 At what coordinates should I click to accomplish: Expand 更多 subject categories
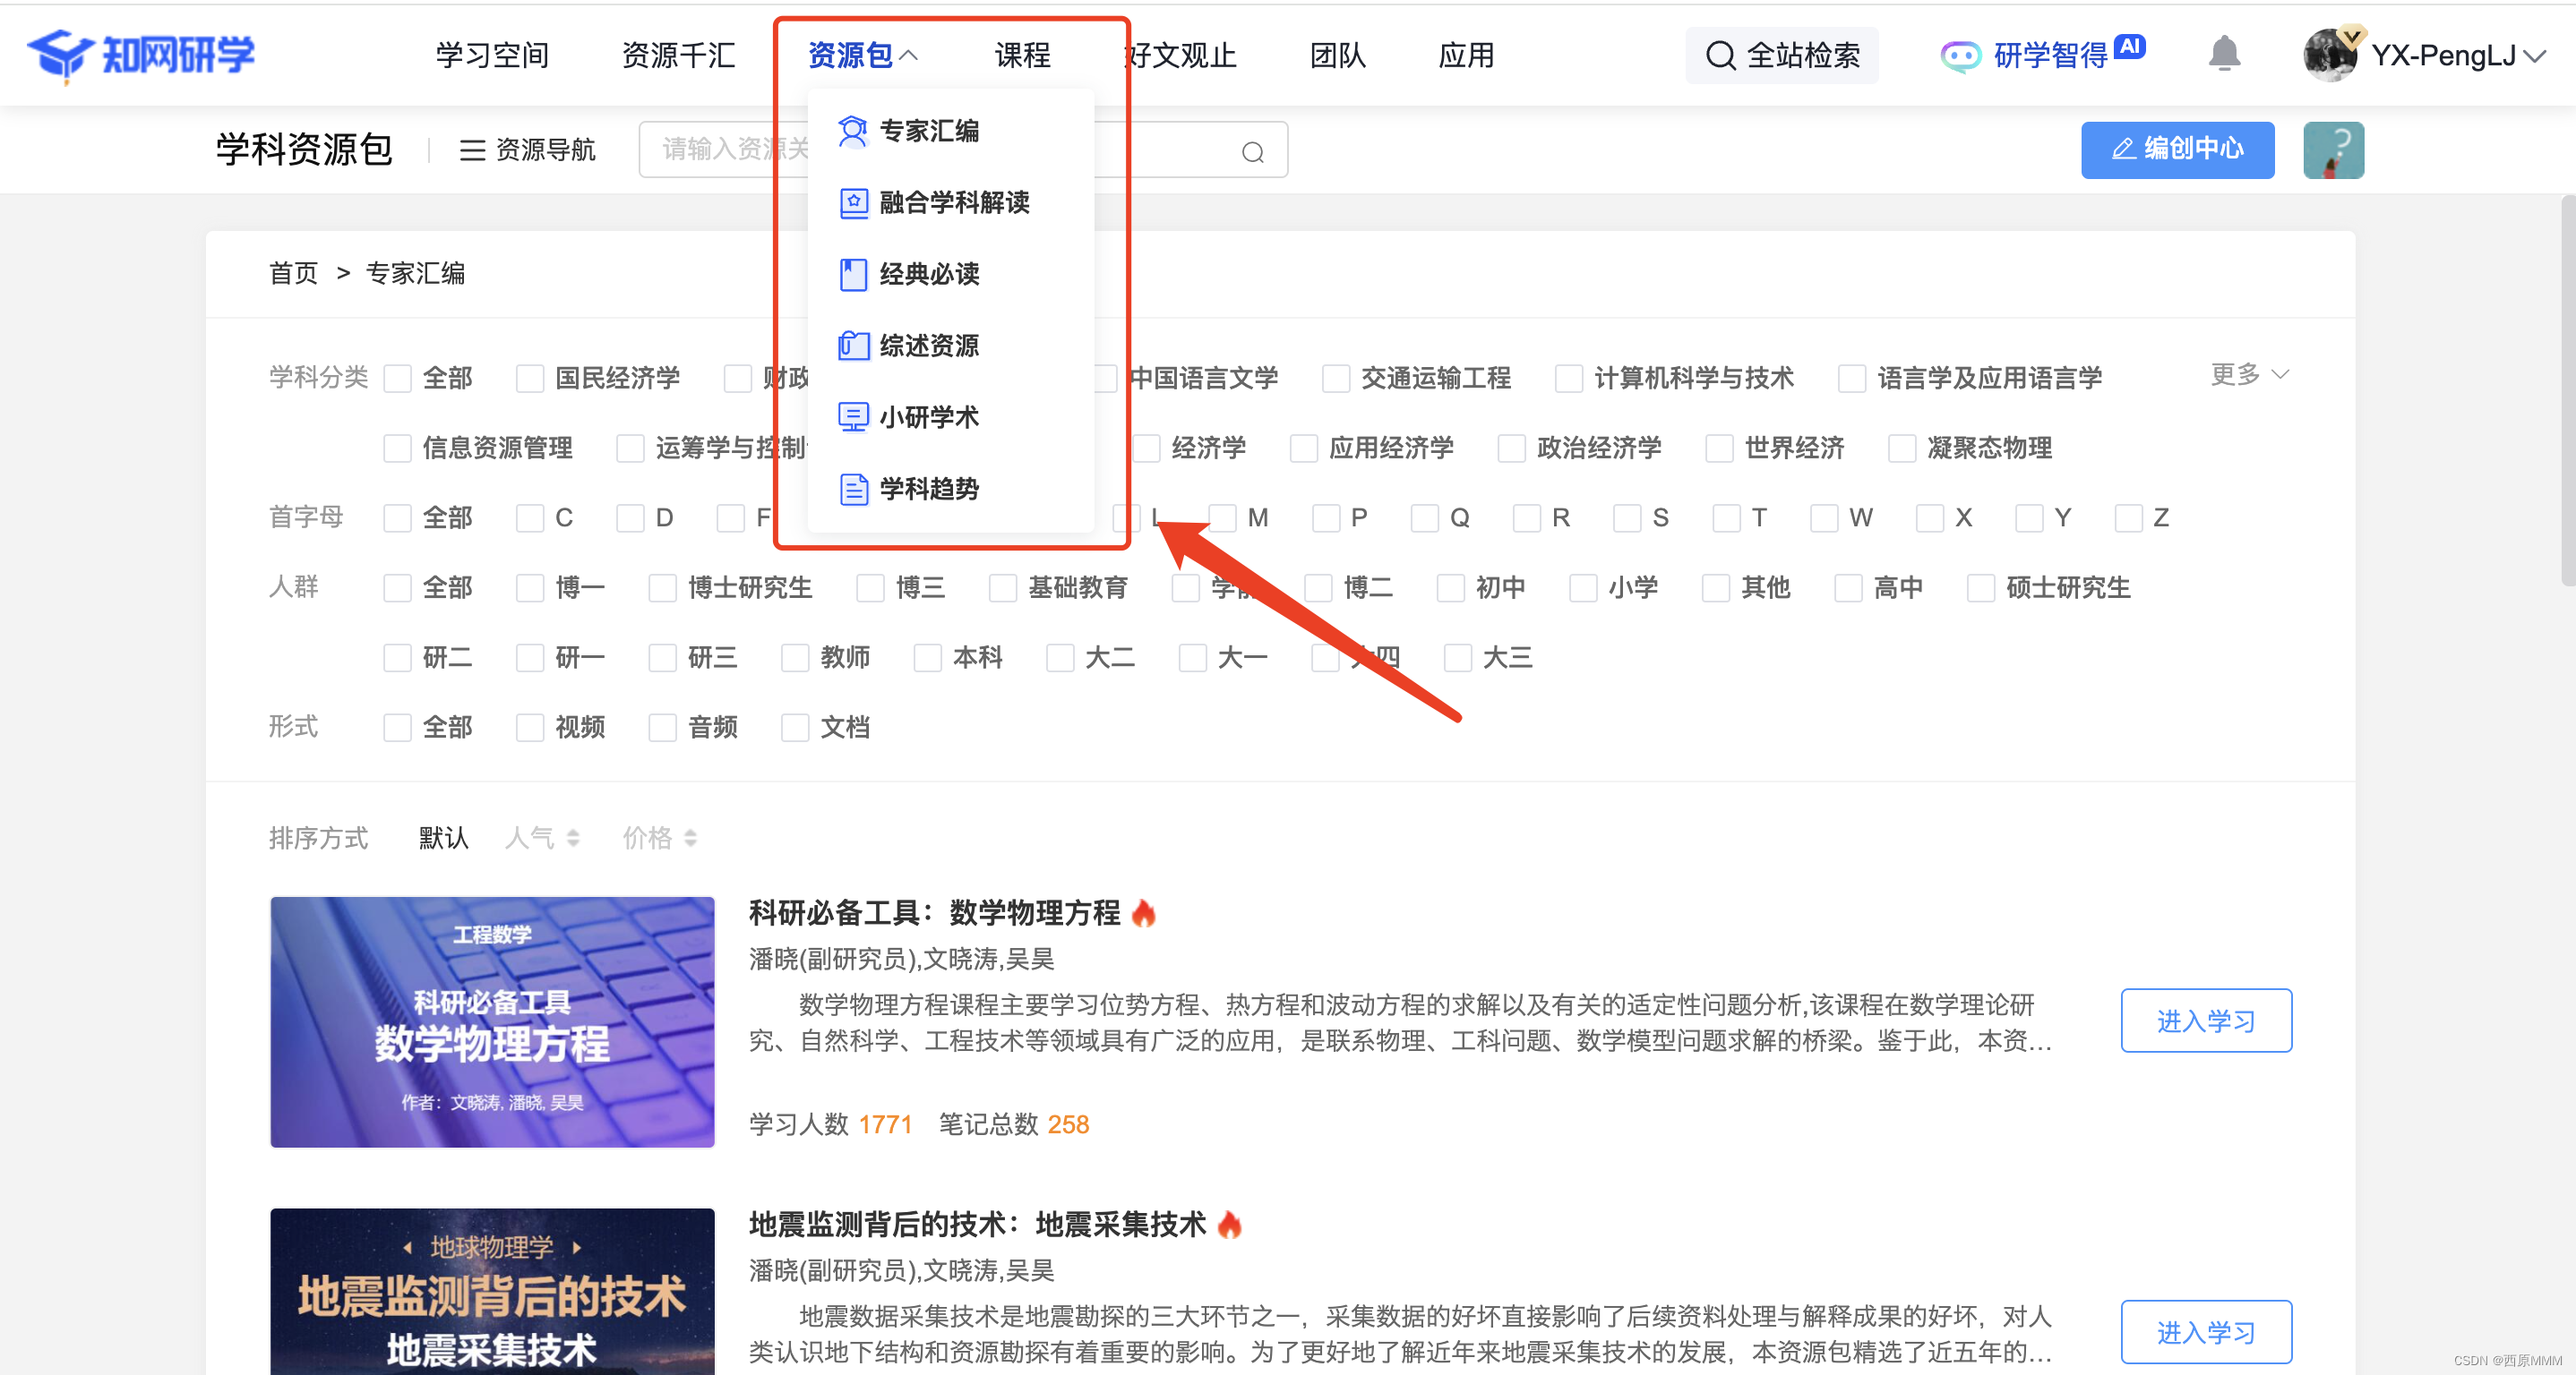click(2248, 375)
